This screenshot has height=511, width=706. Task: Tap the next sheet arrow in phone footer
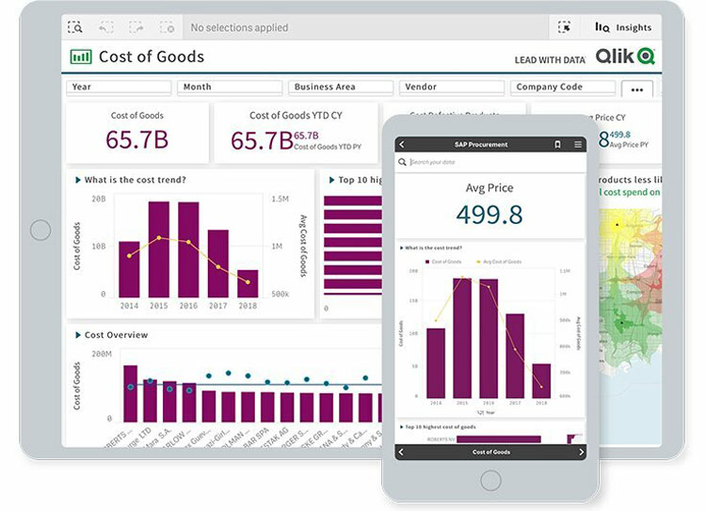(x=577, y=452)
